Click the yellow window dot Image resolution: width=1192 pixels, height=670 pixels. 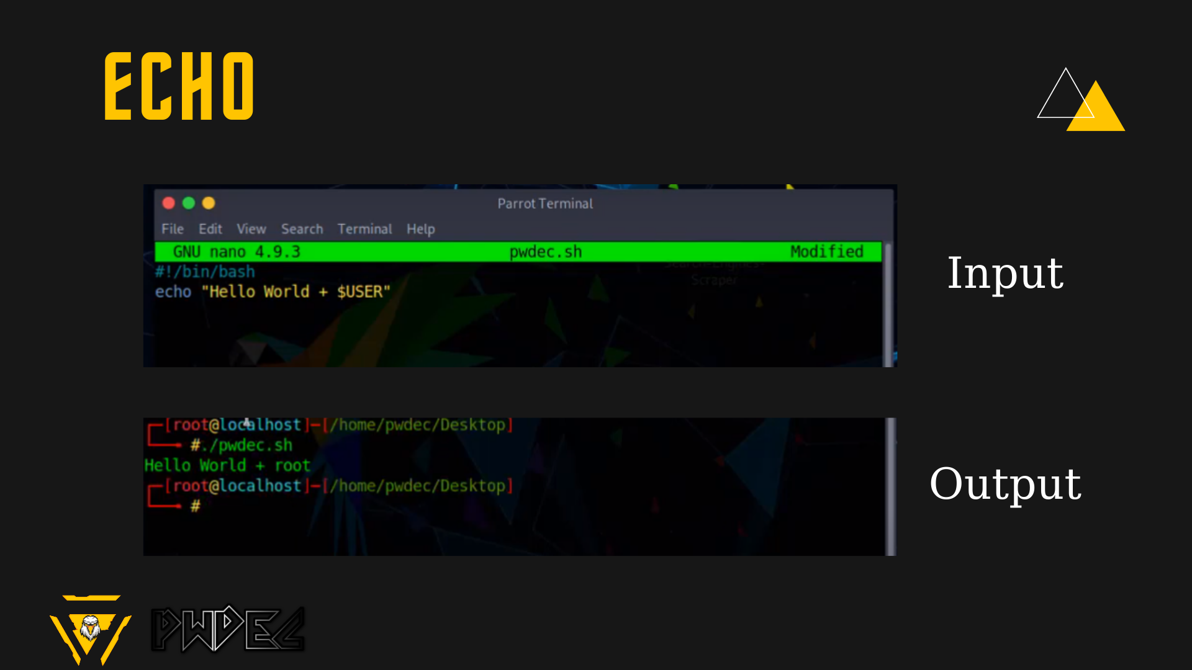pyautogui.click(x=209, y=203)
